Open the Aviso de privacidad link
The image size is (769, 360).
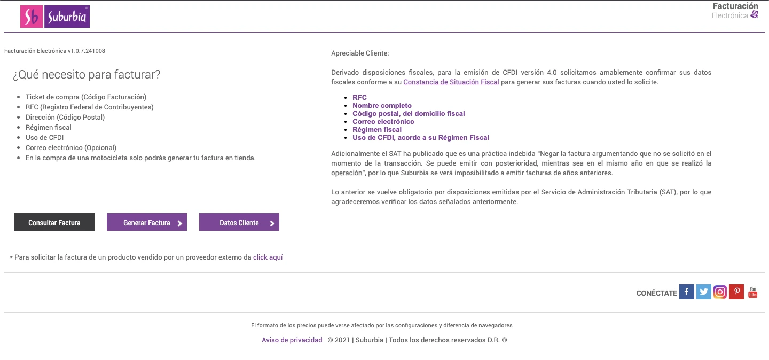coord(292,340)
